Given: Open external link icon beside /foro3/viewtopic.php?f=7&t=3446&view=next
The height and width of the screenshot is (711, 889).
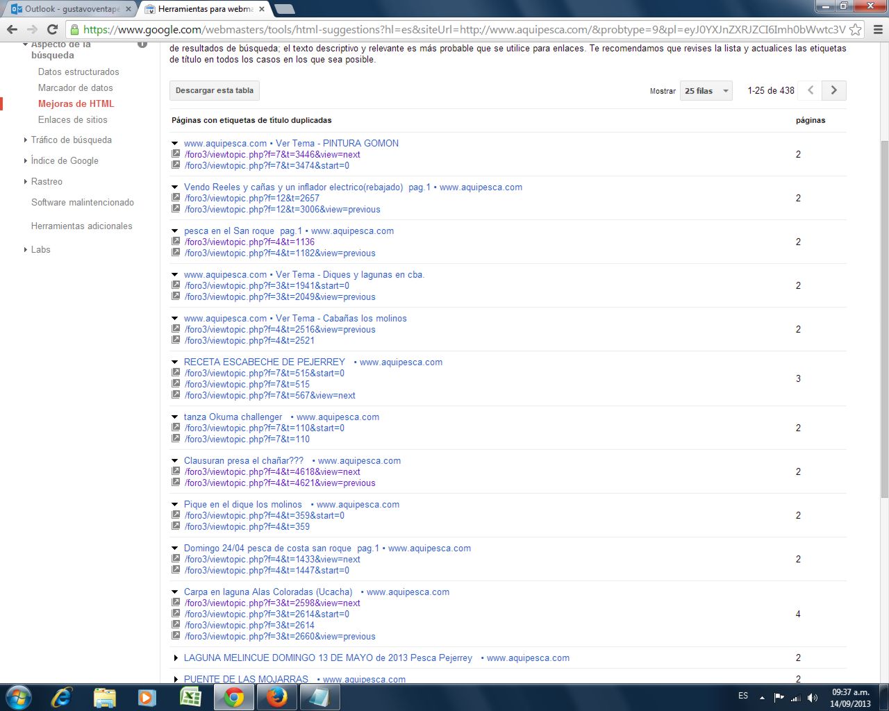Looking at the screenshot, I should (176, 154).
